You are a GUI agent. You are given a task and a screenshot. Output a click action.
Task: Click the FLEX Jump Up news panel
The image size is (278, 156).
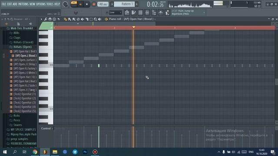tap(188, 13)
